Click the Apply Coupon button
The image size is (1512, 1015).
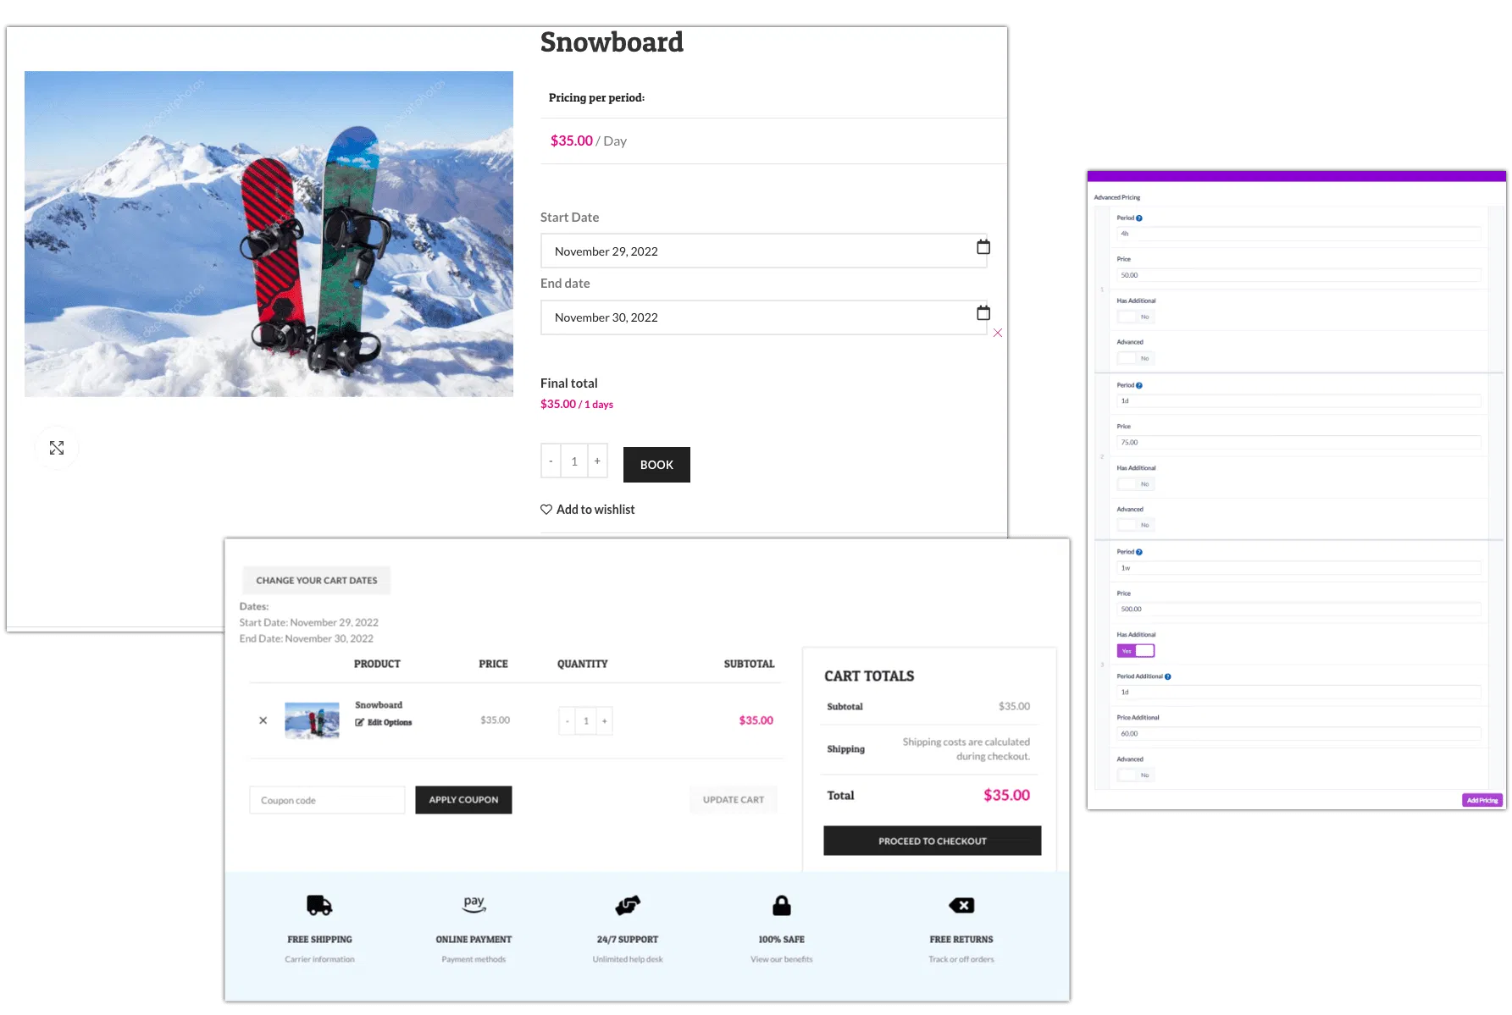pyautogui.click(x=463, y=800)
